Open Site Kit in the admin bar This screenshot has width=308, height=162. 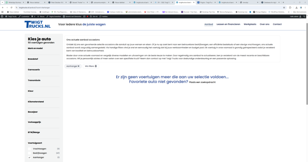[x=94, y=16]
